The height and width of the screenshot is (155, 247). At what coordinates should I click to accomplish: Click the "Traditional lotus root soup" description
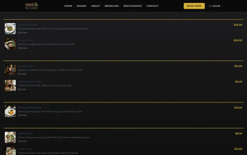[x=48, y=153]
